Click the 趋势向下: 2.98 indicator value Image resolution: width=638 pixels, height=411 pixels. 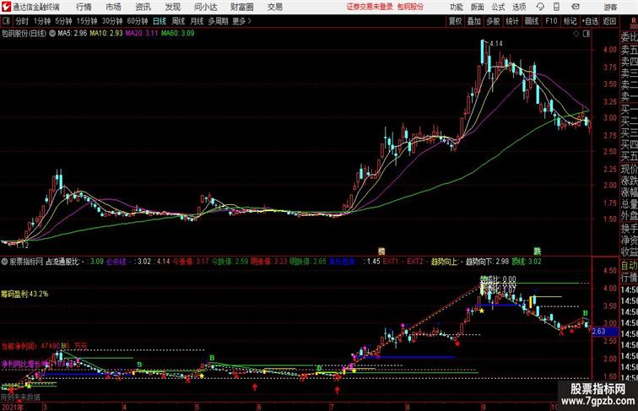click(487, 262)
